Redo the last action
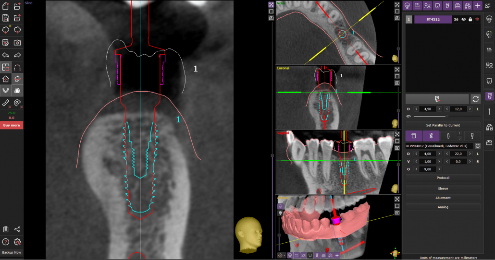 coord(17,55)
